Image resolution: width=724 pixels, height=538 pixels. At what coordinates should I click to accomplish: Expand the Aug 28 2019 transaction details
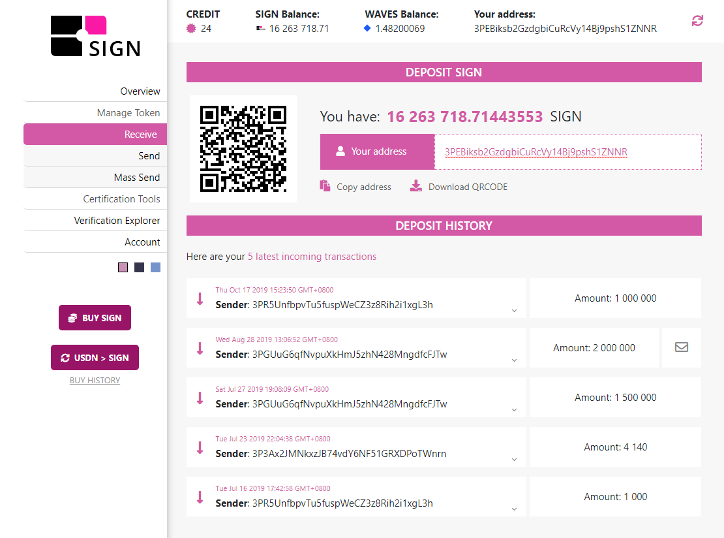click(x=514, y=360)
